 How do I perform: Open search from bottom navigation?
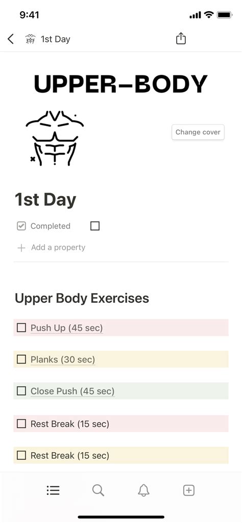(x=98, y=490)
